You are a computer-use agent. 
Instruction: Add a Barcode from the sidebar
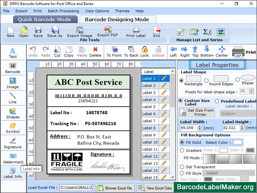(x=13, y=68)
